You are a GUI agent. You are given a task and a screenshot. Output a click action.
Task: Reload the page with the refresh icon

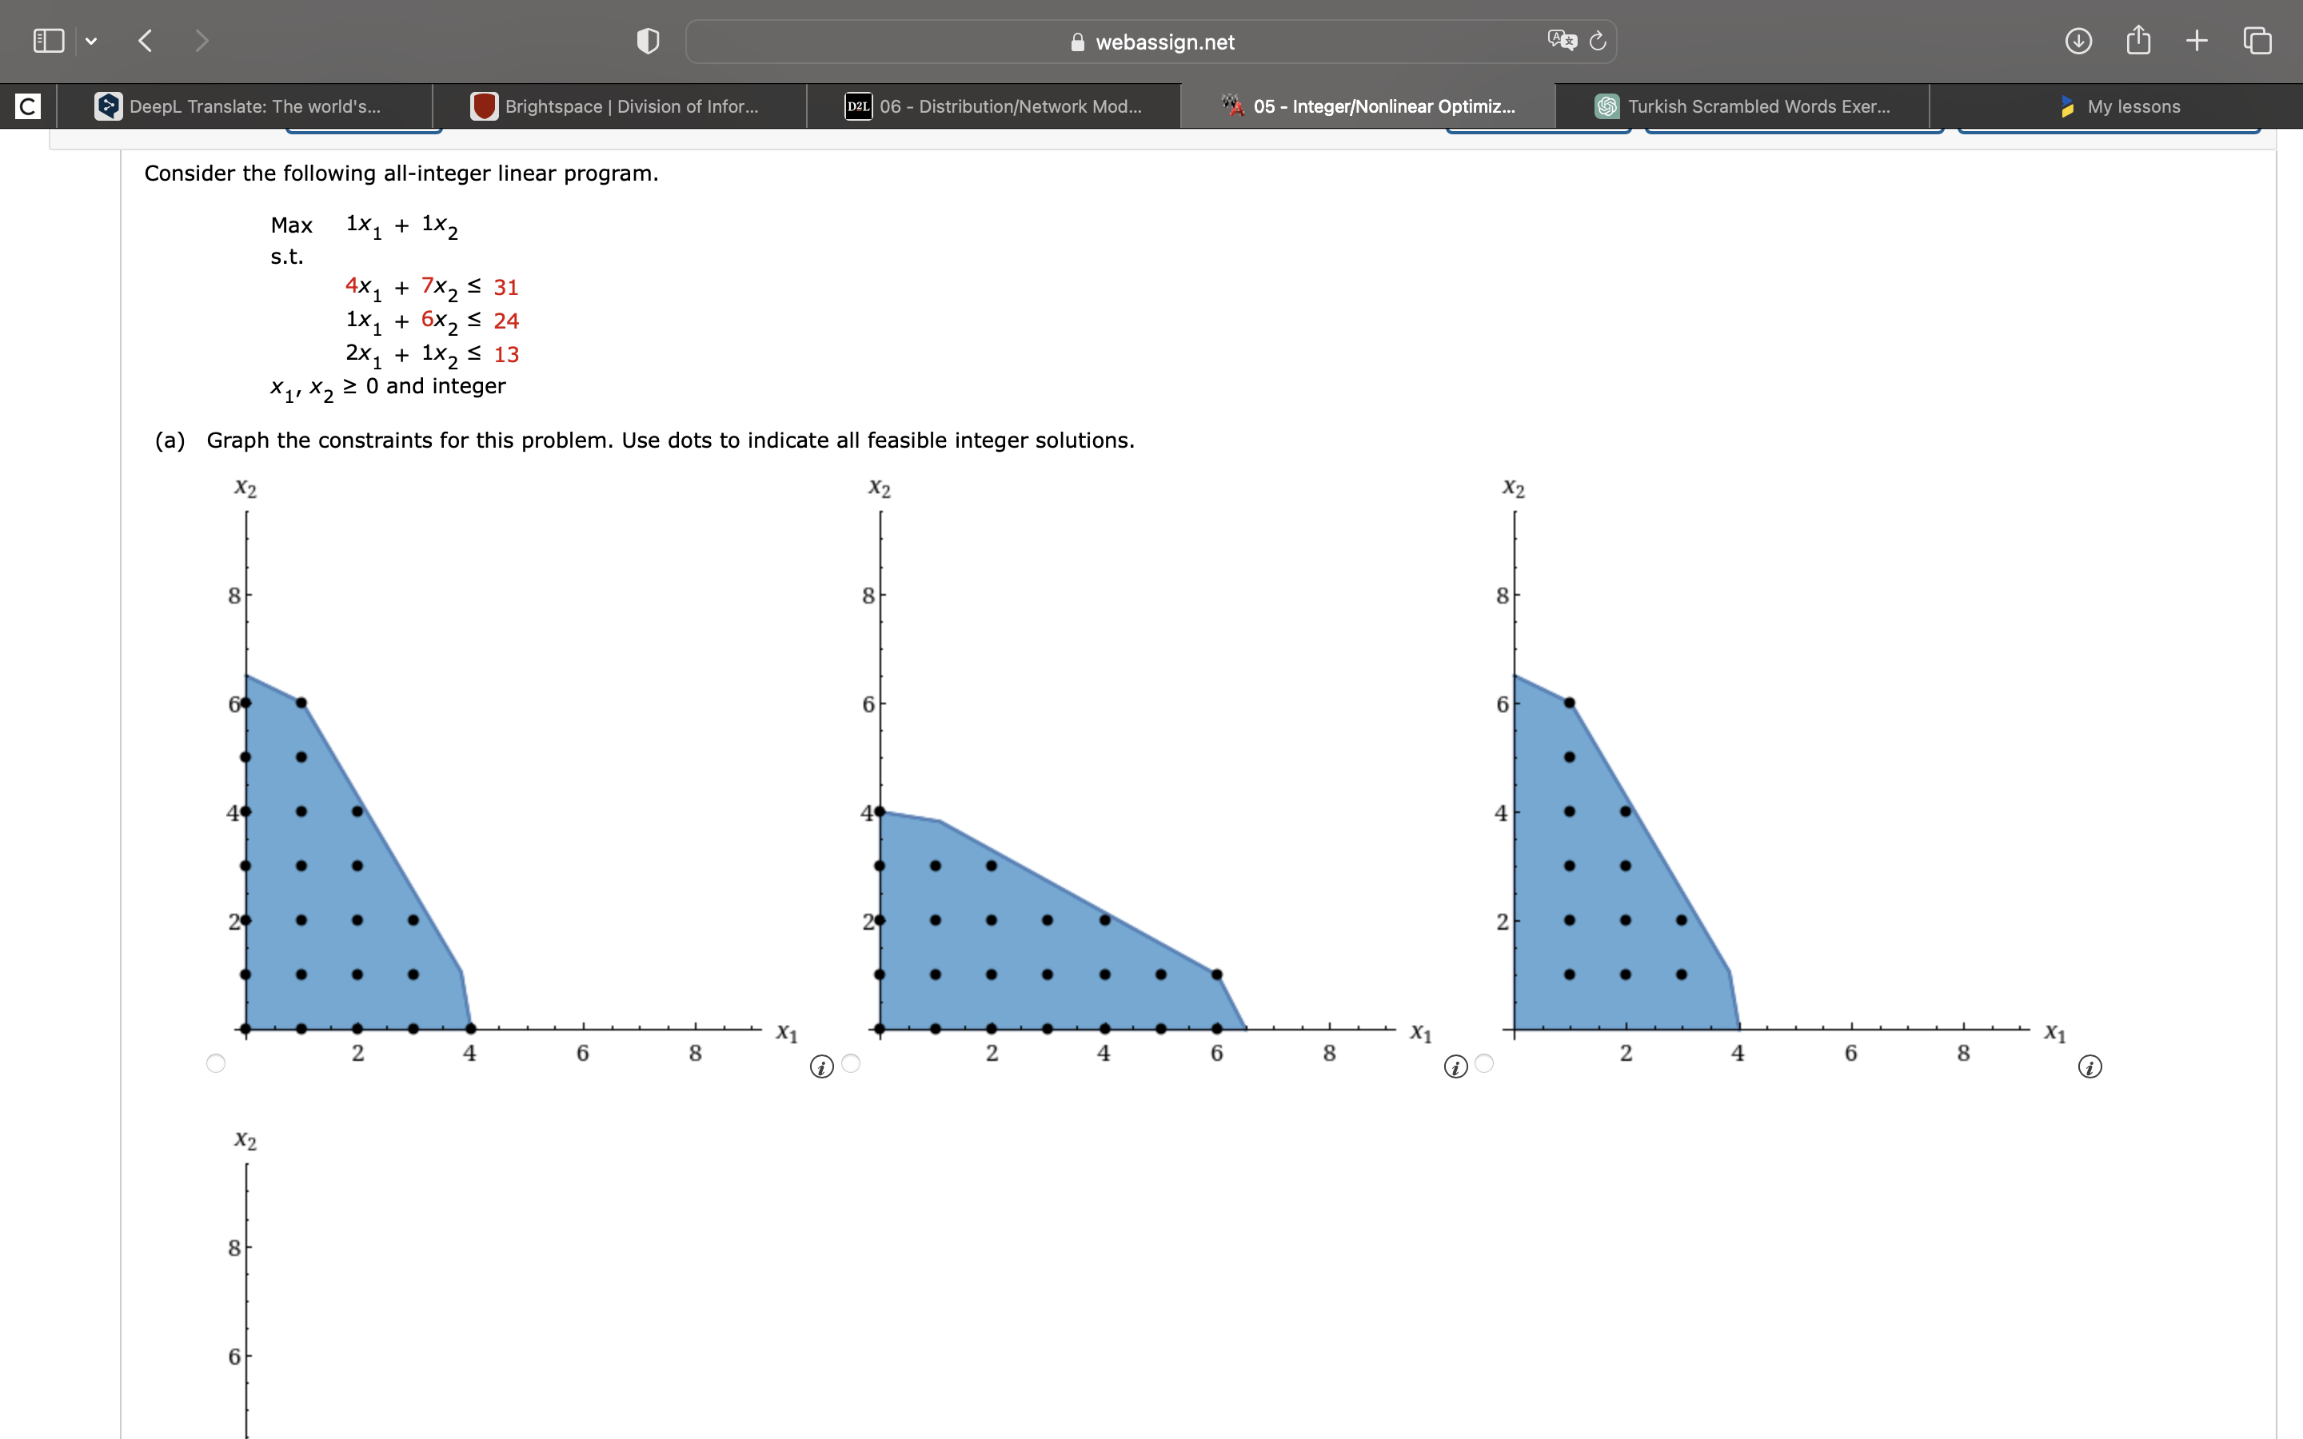1597,41
